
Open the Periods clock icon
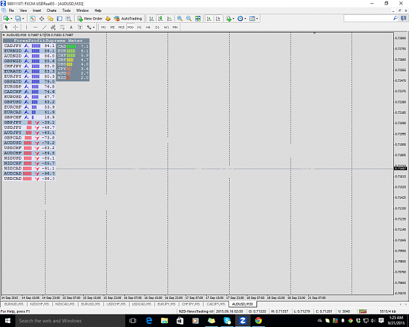(240, 18)
